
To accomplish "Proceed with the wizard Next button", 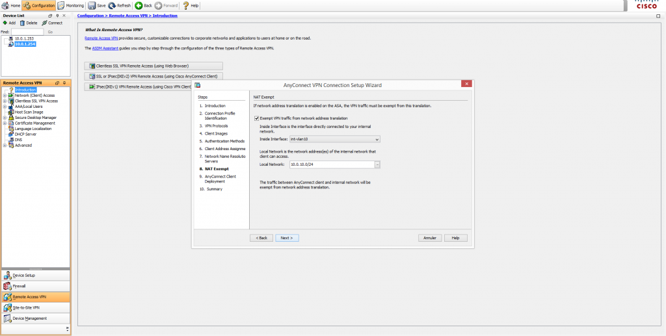I will 287,238.
